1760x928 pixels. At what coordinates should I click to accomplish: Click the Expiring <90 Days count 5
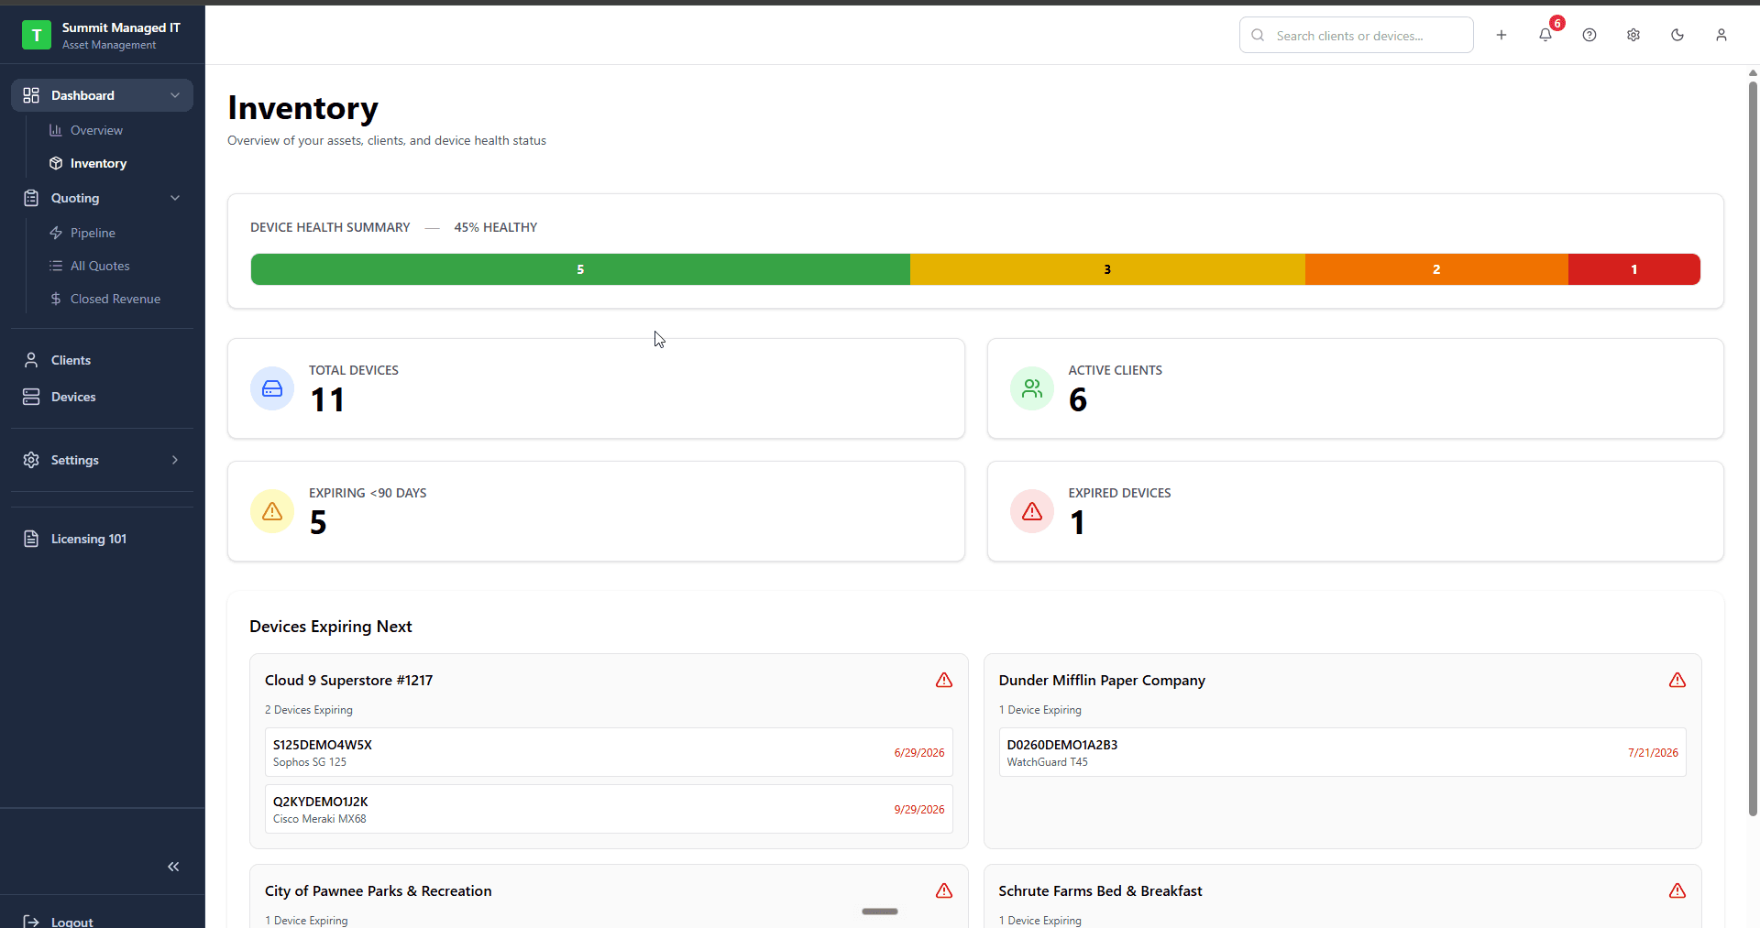tap(318, 522)
